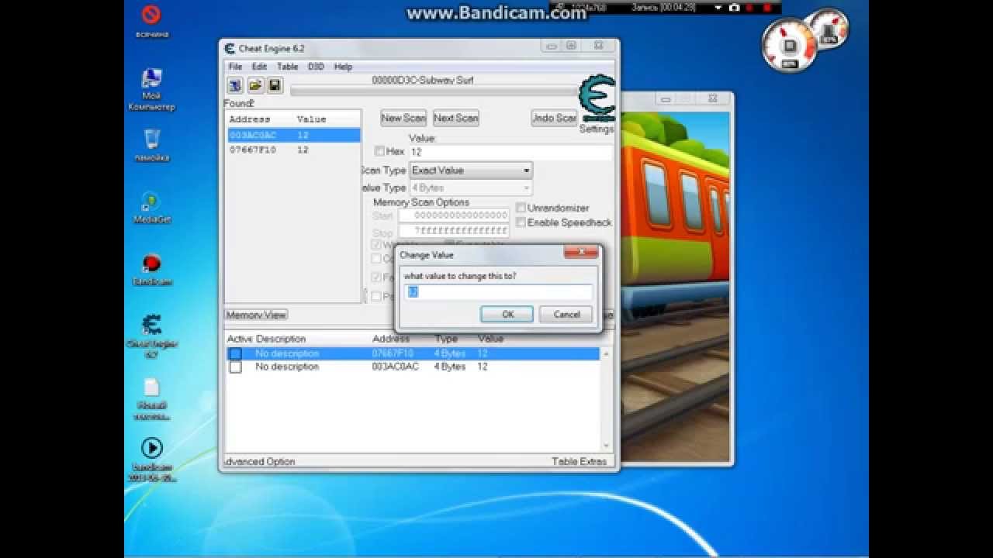Toggle the Hex checkbox

pyautogui.click(x=379, y=151)
